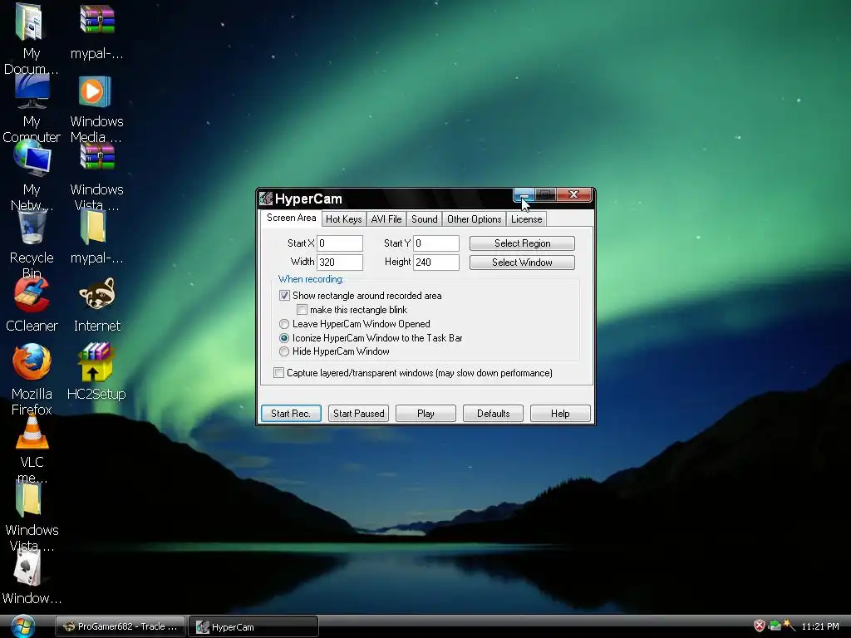Select the Windows Vista WinRAR archive icon
The width and height of the screenshot is (851, 638).
(97, 157)
